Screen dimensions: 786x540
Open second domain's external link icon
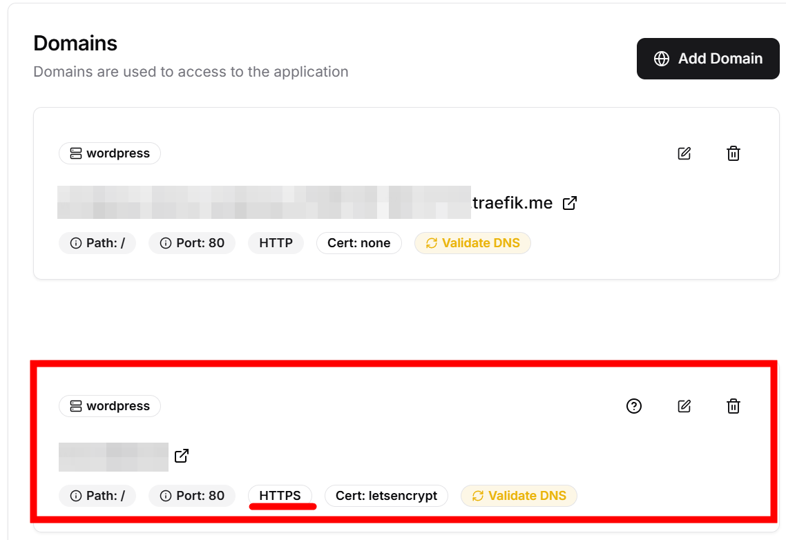pyautogui.click(x=182, y=456)
